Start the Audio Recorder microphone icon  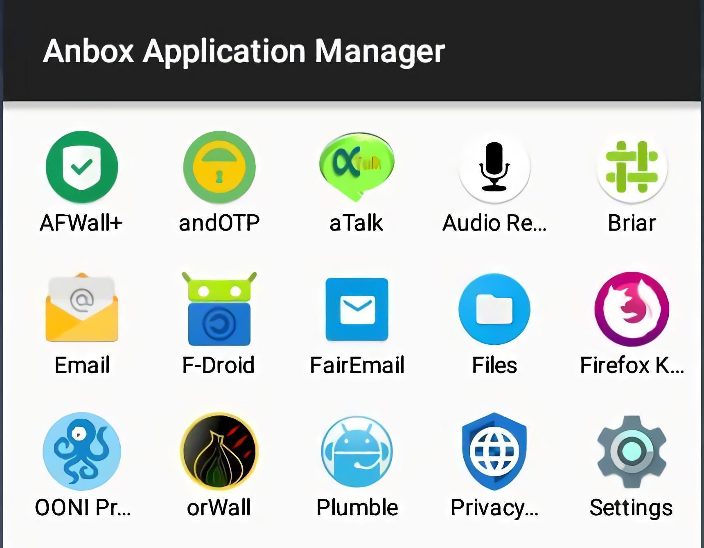tap(494, 167)
